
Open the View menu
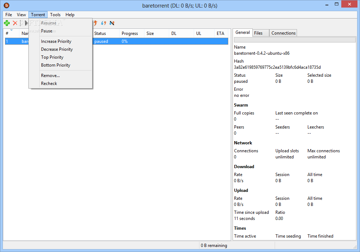point(21,15)
